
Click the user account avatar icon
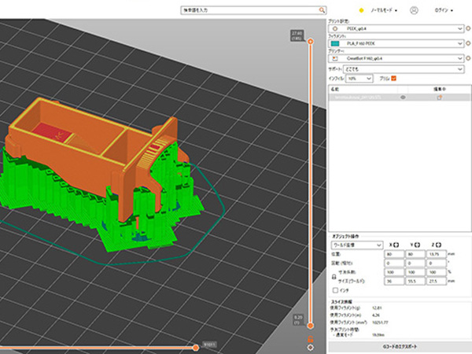[x=415, y=10]
